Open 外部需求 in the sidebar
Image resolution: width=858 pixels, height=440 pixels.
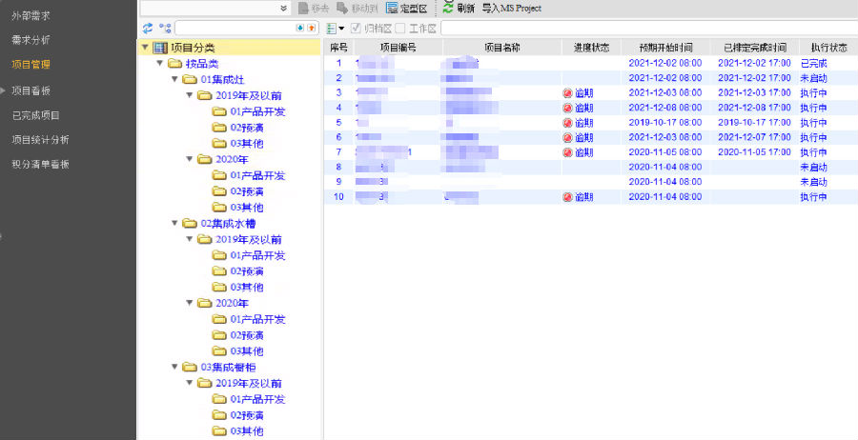pyautogui.click(x=31, y=16)
